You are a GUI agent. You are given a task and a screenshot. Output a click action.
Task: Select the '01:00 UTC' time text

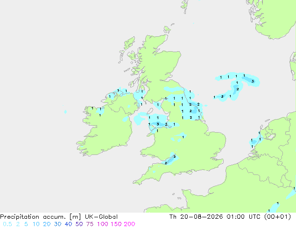(x=243, y=217)
